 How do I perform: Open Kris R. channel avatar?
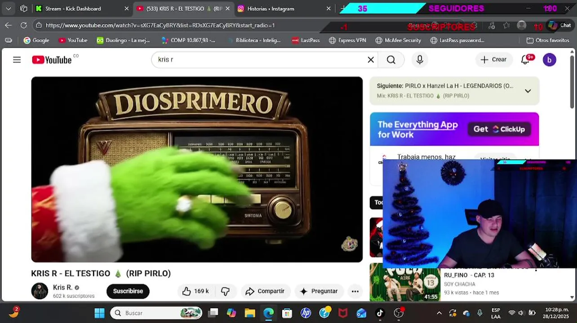(40, 291)
